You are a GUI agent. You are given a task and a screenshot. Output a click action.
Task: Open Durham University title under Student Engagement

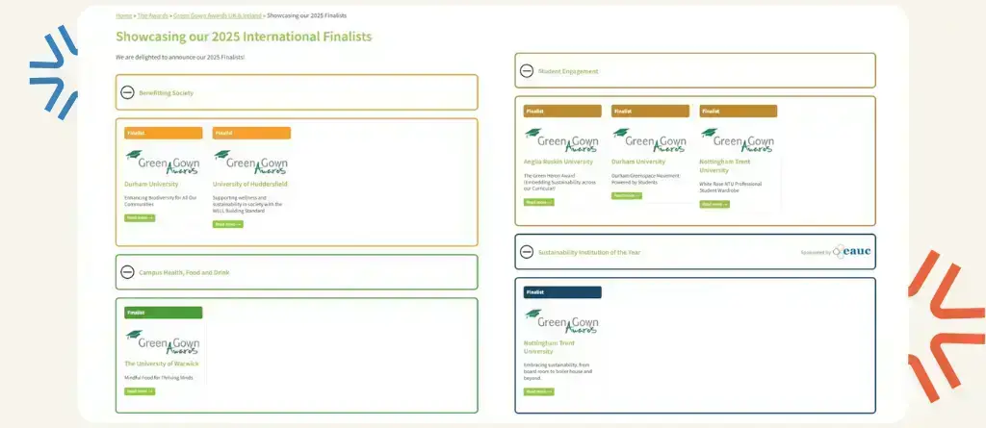tap(638, 162)
